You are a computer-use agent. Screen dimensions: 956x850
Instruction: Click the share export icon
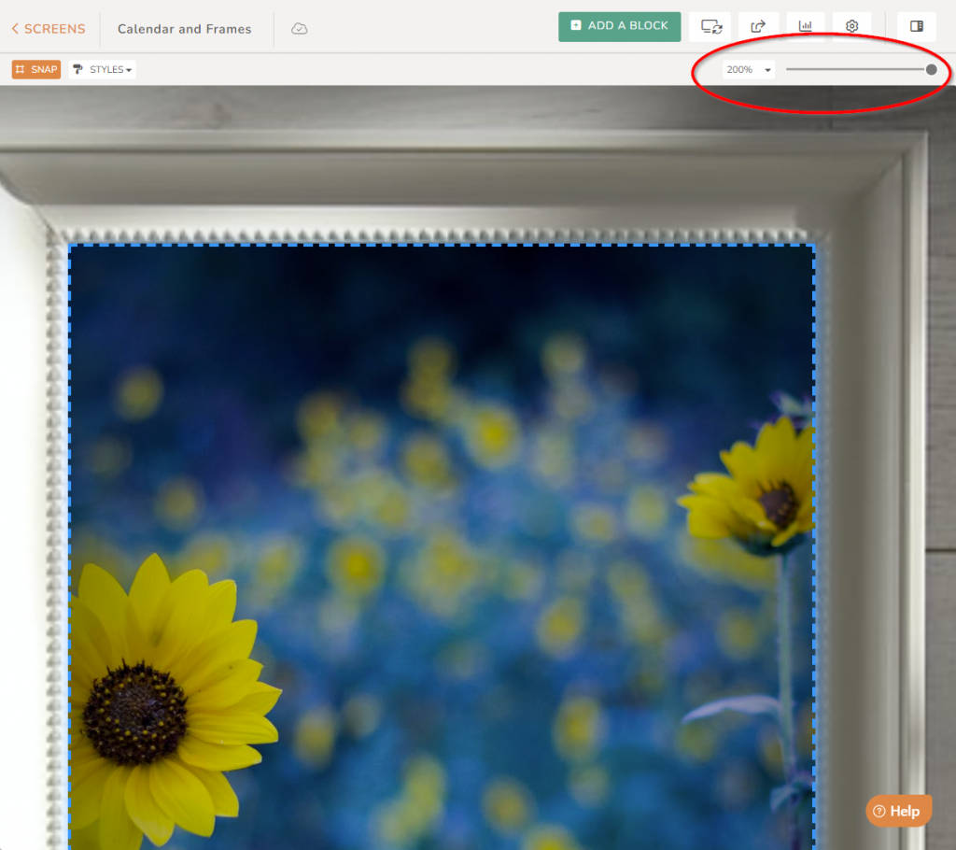758,26
